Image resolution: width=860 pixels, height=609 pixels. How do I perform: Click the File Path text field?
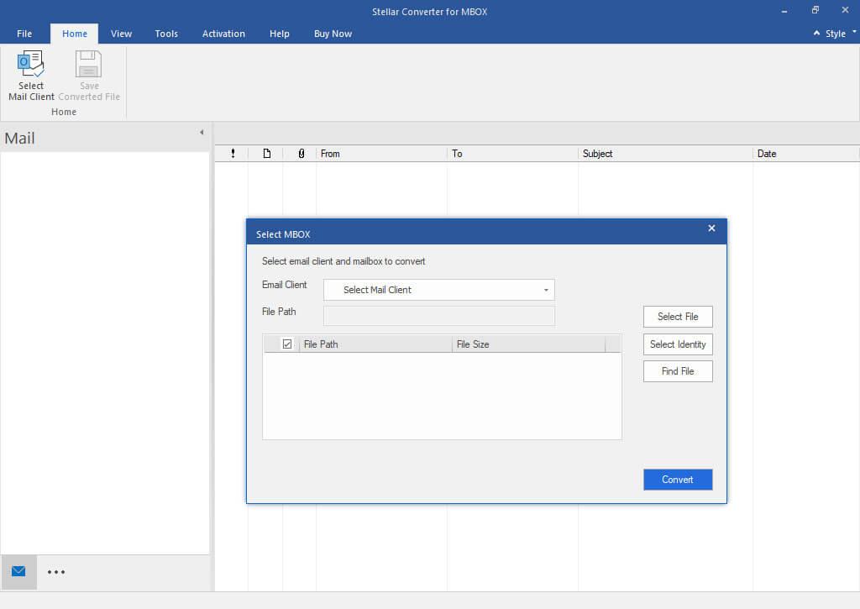[438, 316]
